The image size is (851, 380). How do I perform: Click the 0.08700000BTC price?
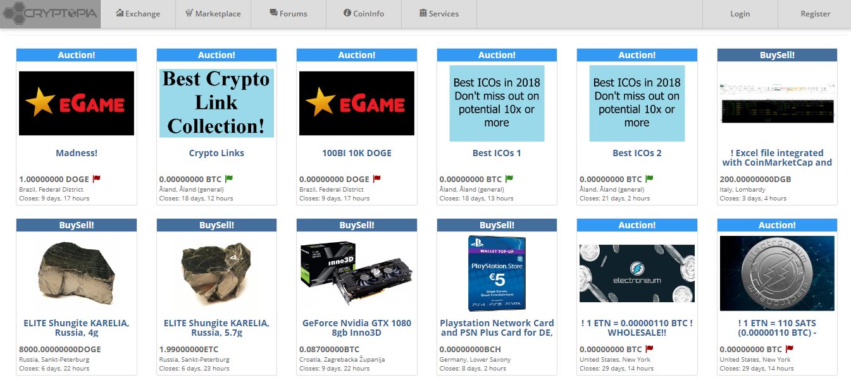329,349
